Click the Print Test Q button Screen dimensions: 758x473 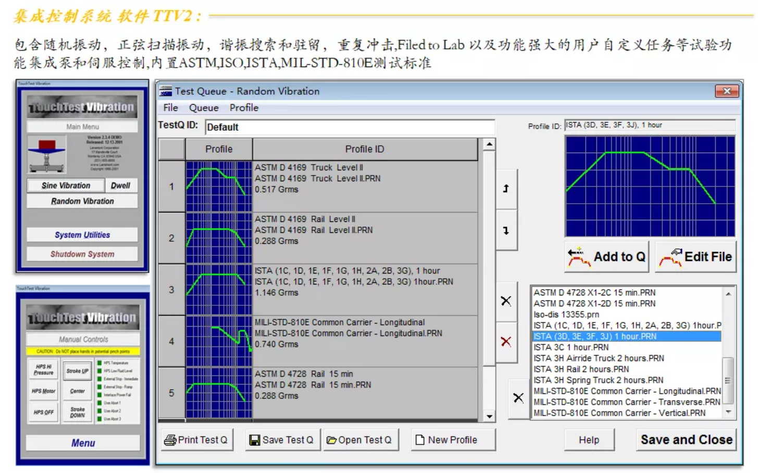click(x=196, y=440)
